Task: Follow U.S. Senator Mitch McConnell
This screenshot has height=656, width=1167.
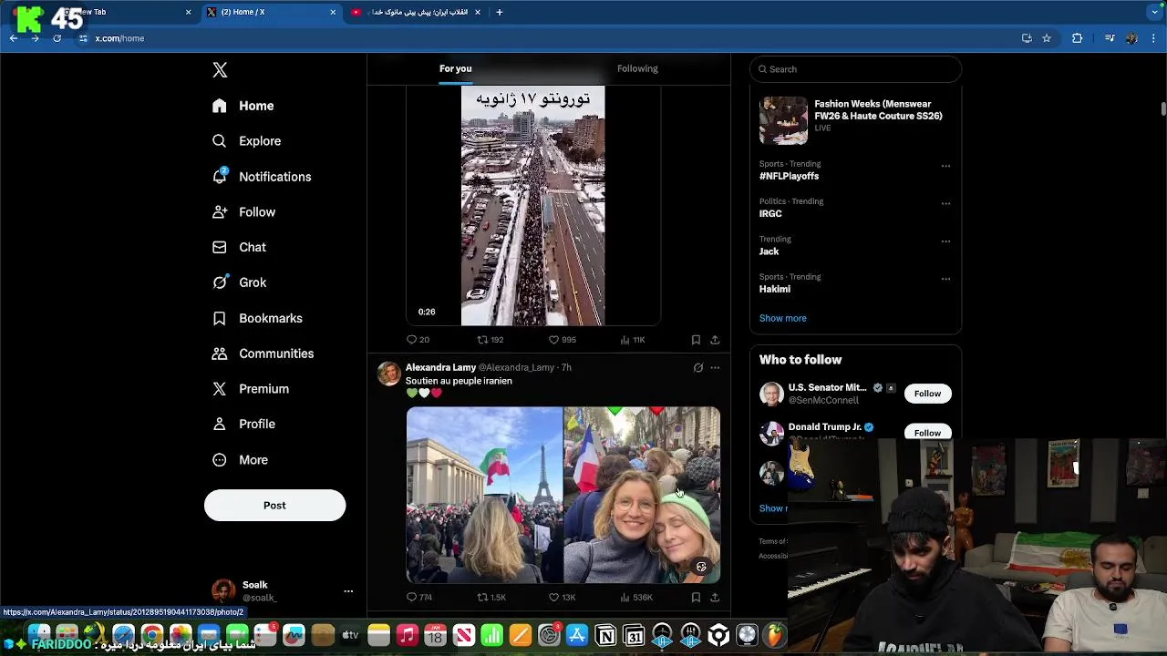Action: click(x=927, y=394)
